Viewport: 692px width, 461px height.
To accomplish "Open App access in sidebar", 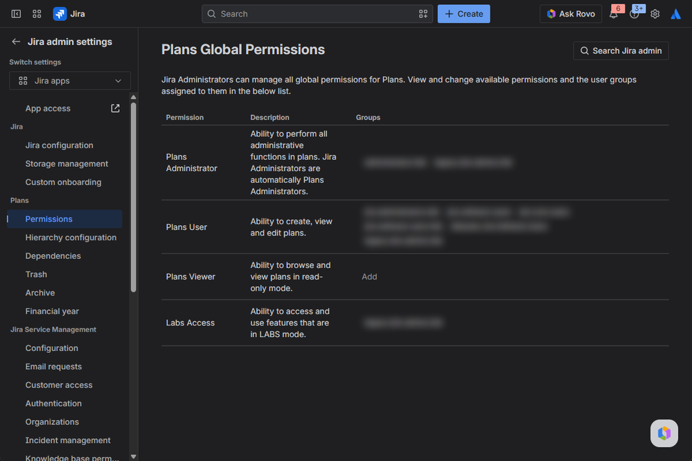I will pyautogui.click(x=48, y=108).
